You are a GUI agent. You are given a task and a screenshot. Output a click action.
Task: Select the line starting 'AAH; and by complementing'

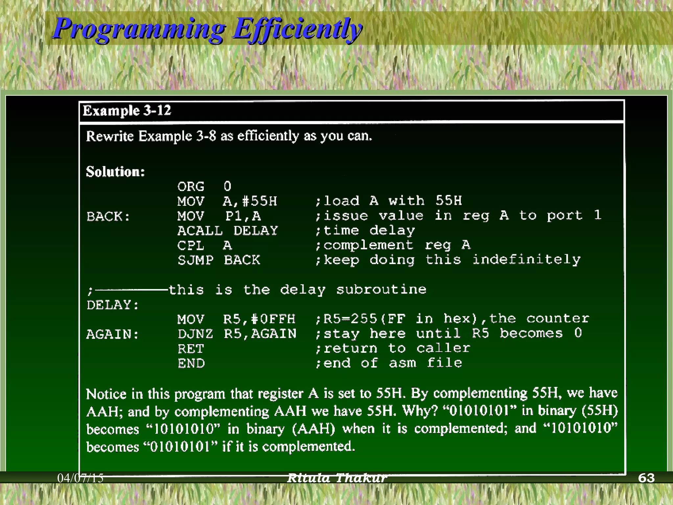(x=352, y=411)
